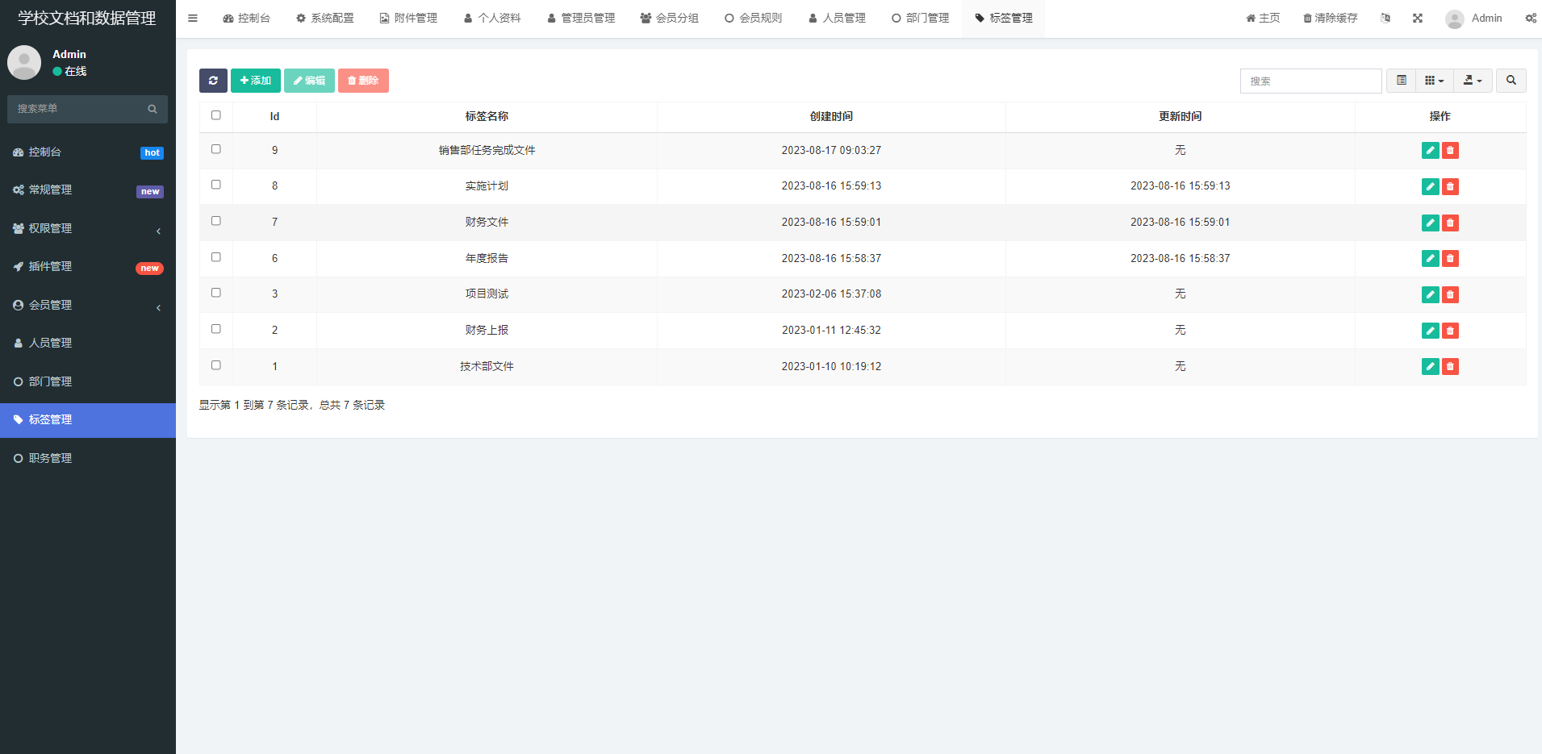Open 职务管理 in the sidebar
1542x754 pixels.
(x=50, y=458)
